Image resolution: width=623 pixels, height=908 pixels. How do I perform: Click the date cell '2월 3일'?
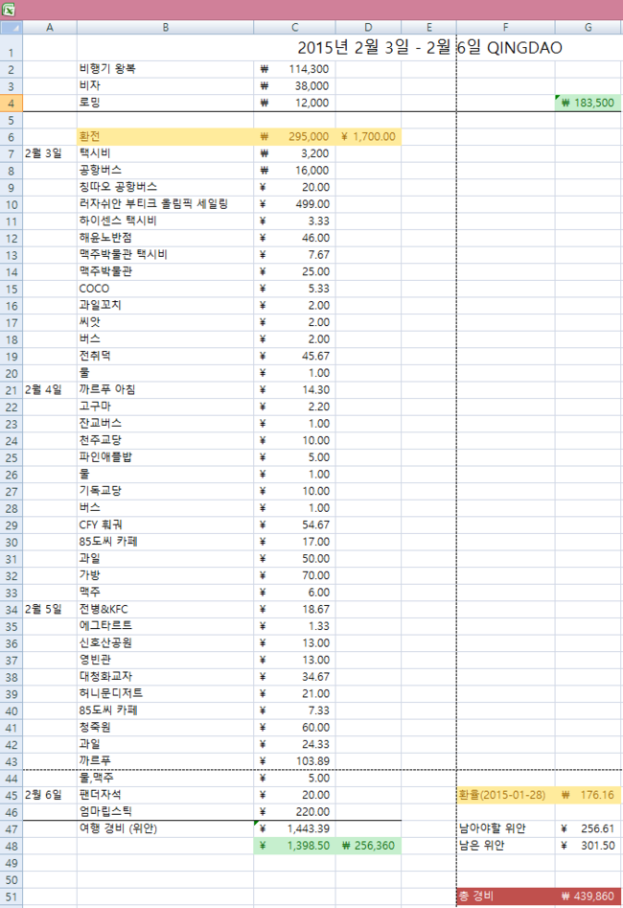[x=50, y=153]
